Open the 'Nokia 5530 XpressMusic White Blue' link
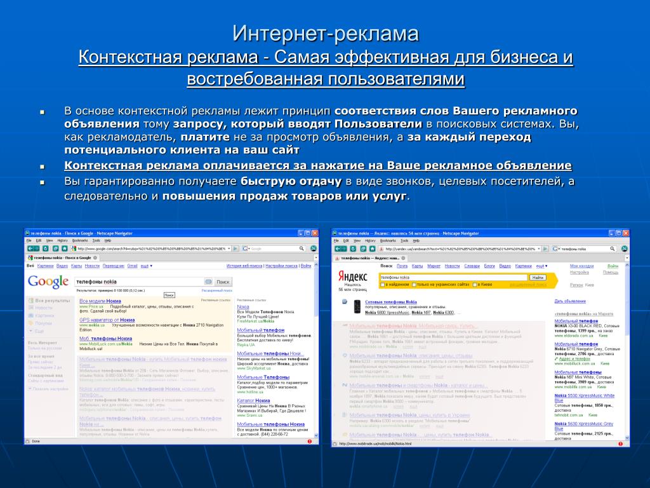The image size is (650, 488). pos(585,398)
